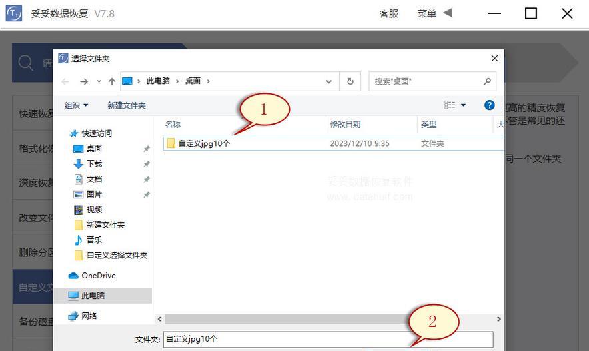Open help with the blue question icon
The height and width of the screenshot is (351, 589).
490,105
